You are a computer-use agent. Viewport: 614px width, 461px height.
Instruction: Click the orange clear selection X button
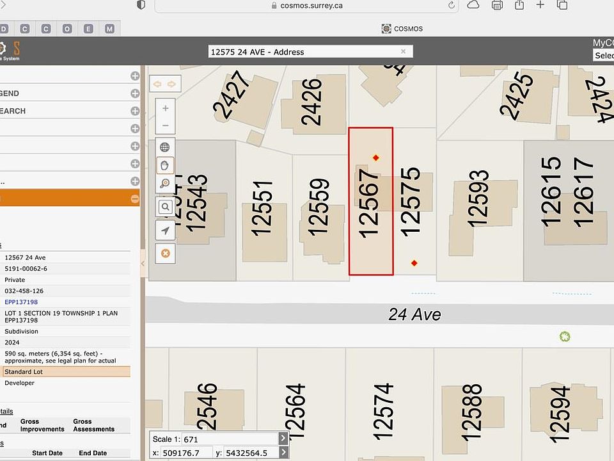pos(165,254)
